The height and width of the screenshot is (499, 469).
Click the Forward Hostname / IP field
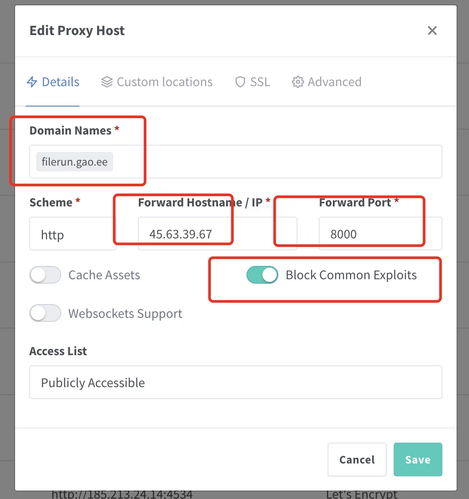(217, 234)
